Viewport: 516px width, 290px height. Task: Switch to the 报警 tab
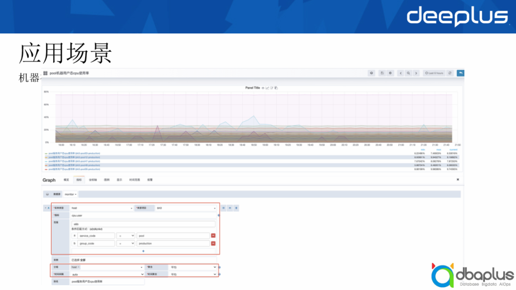[x=150, y=180]
